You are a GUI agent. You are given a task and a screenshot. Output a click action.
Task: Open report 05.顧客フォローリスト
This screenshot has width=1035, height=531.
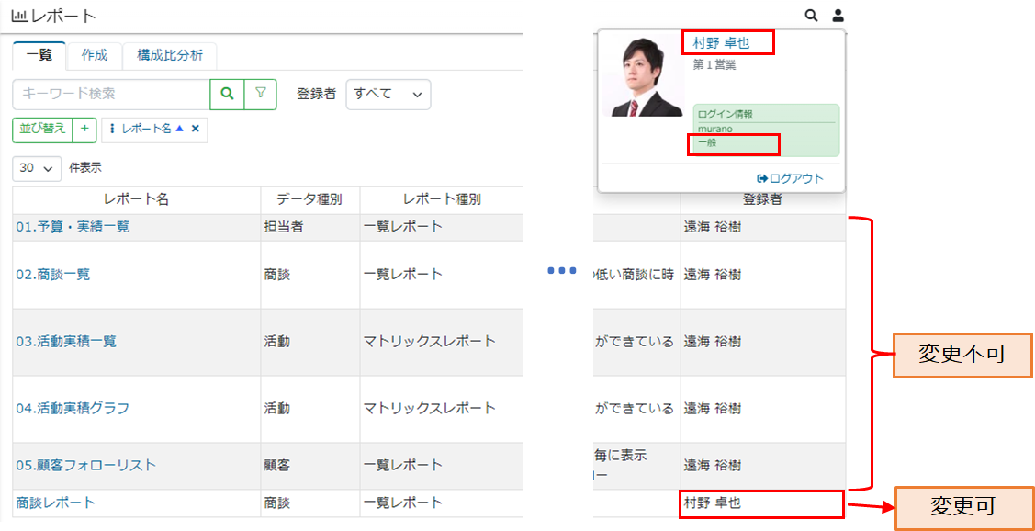coord(85,465)
